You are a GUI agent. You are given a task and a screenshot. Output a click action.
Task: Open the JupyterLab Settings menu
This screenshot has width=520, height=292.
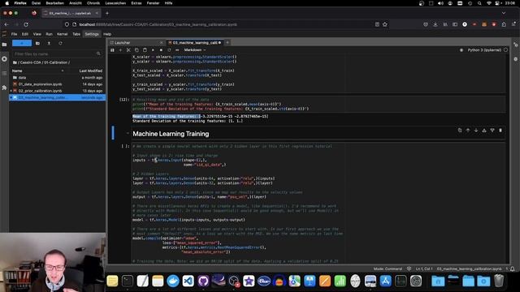(x=92, y=34)
